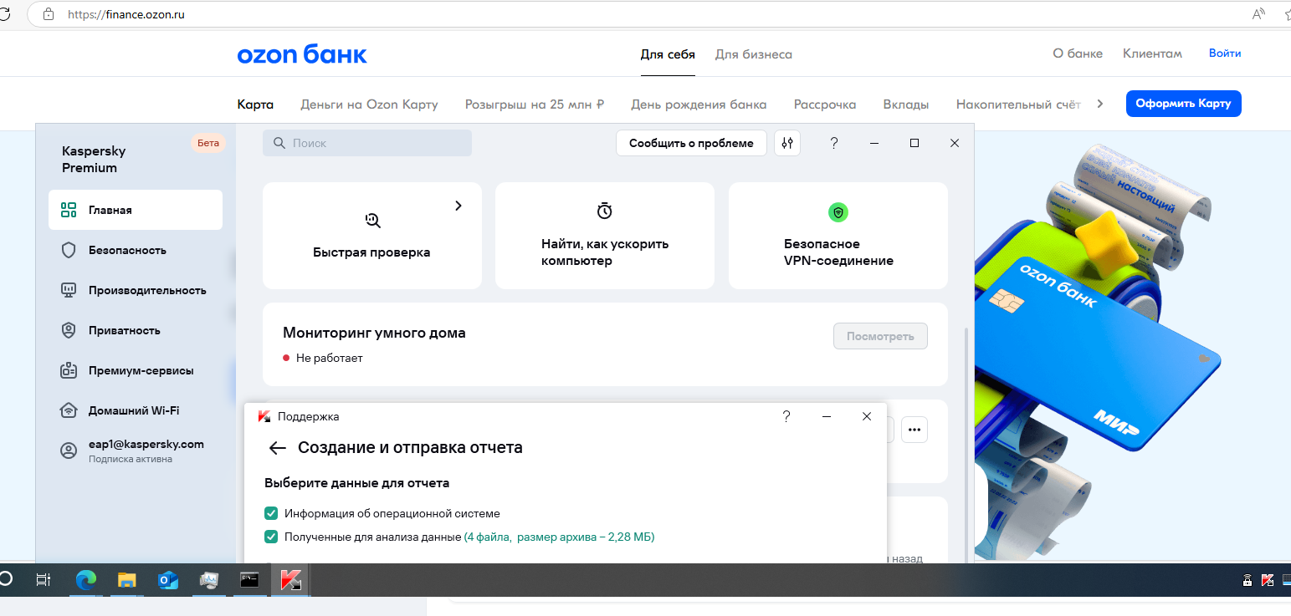Open File Explorer from the taskbar
Image resolution: width=1291 pixels, height=616 pixels.
coord(126,580)
